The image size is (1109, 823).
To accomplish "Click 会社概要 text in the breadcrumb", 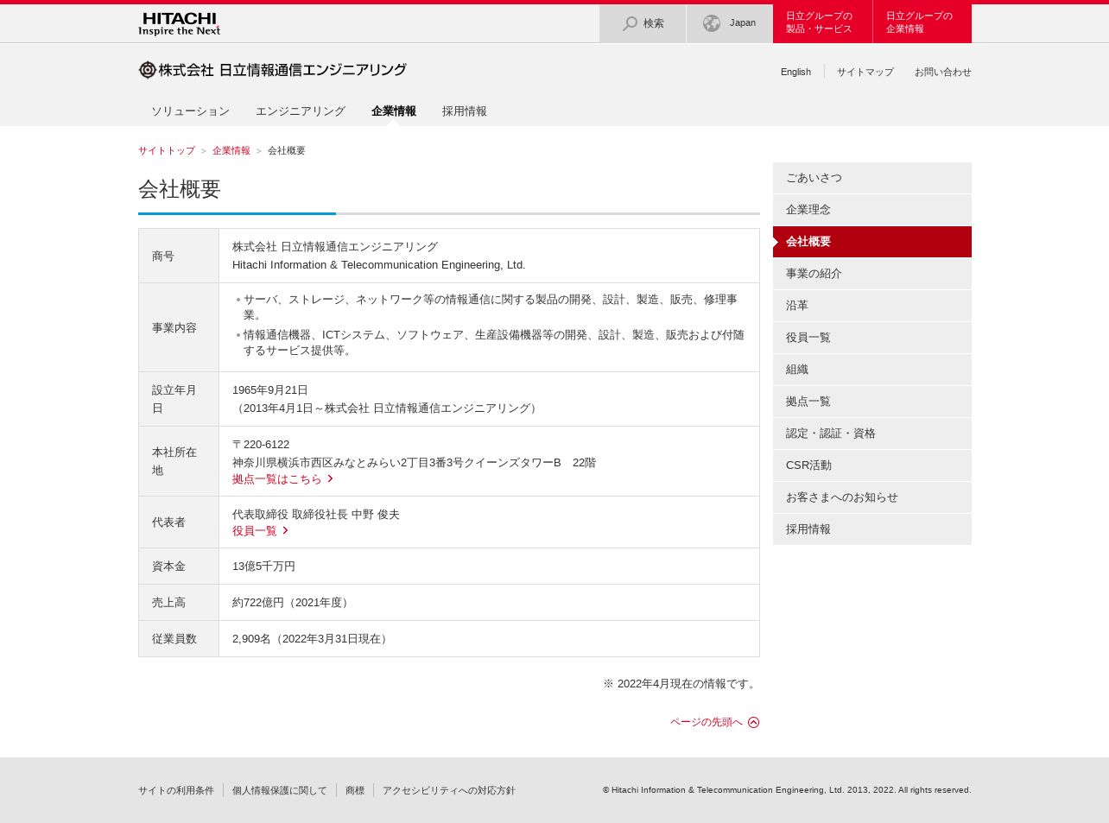I will (x=287, y=150).
